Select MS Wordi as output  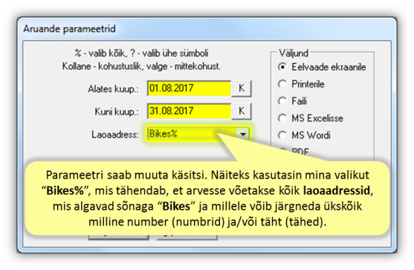click(304, 135)
